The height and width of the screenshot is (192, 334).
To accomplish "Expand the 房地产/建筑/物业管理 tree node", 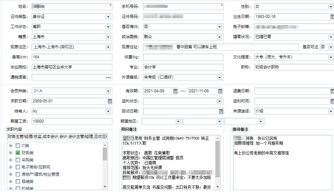I will pyautogui.click(x=11, y=174).
